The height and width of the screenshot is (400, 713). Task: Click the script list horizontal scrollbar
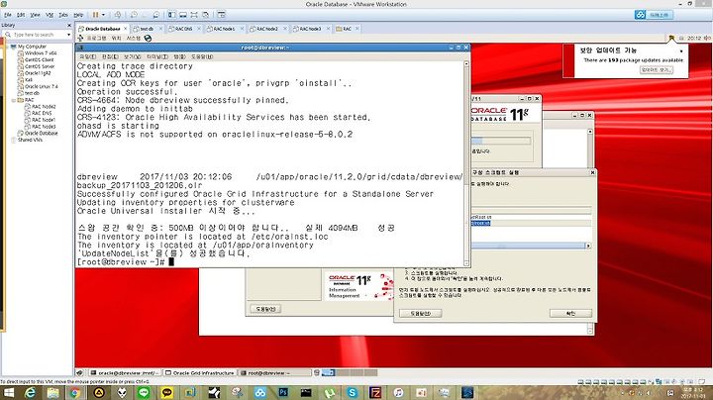click(531, 246)
